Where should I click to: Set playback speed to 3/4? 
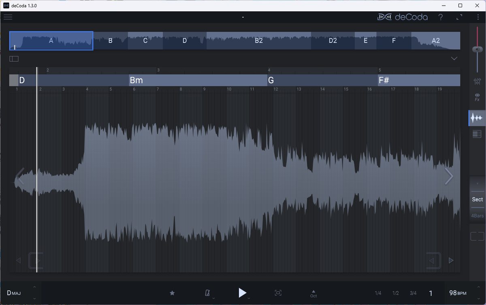(413, 293)
